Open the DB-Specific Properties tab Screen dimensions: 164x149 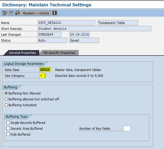coord(59,53)
